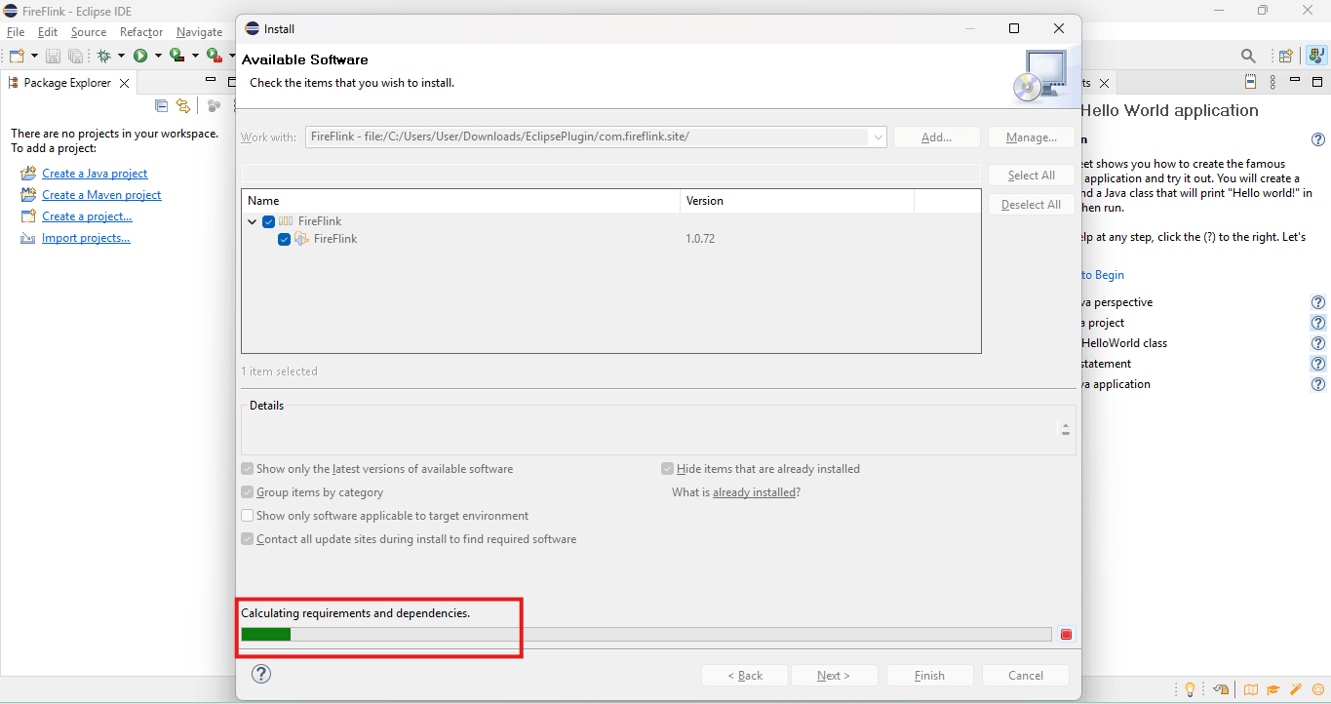This screenshot has width=1331, height=704.
Task: Collapse the FireFlink category tree node
Action: 253,221
